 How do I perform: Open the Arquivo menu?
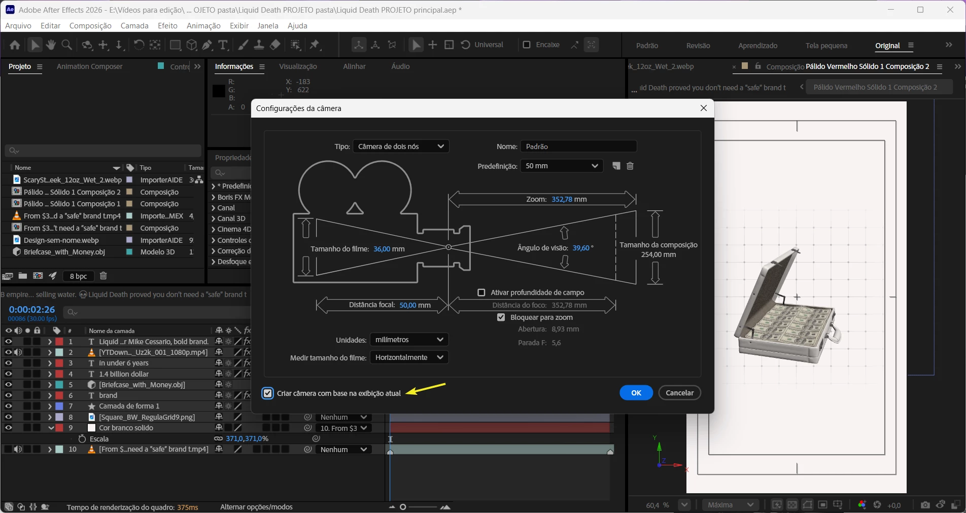point(18,26)
